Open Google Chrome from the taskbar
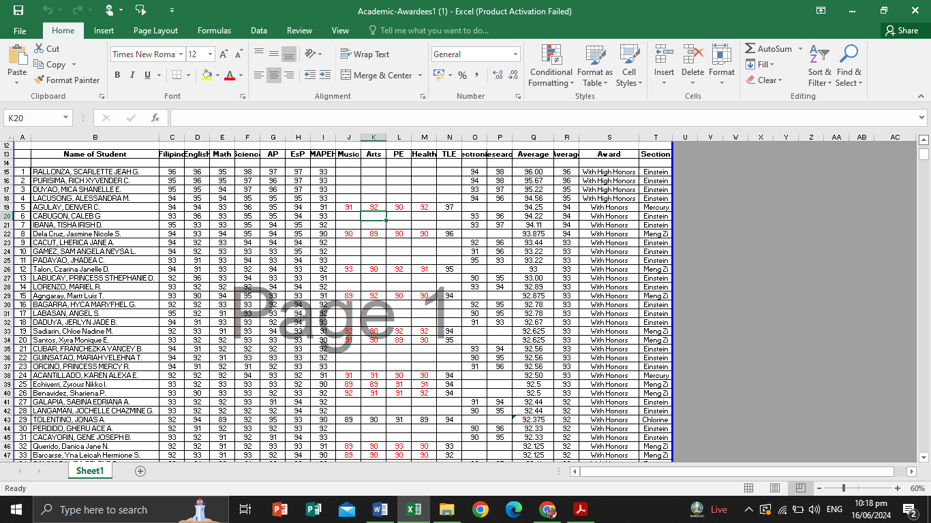The image size is (931, 523). tap(480, 509)
